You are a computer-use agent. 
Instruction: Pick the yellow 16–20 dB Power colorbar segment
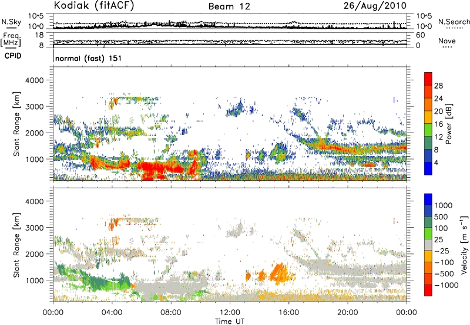coord(428,117)
